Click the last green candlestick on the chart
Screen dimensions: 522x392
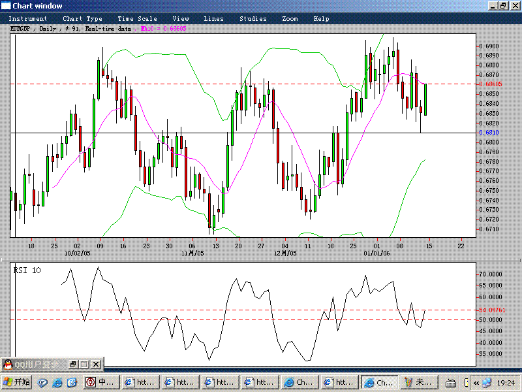point(425,100)
